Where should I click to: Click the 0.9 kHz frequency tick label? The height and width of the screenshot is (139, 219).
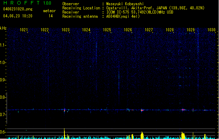click(3, 80)
